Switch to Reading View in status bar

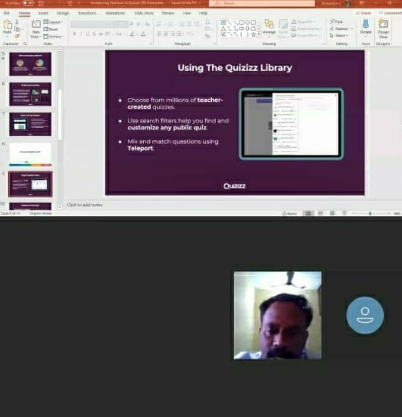[333, 213]
